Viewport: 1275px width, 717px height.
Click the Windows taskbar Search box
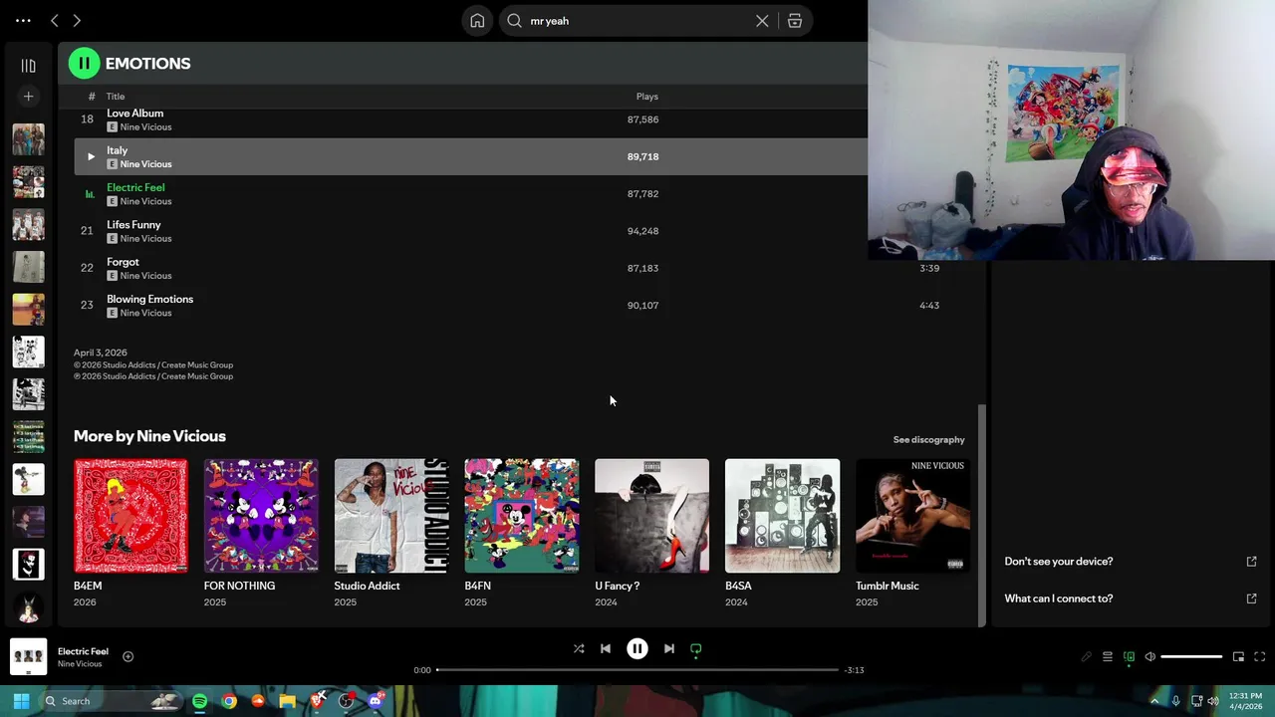(x=112, y=701)
